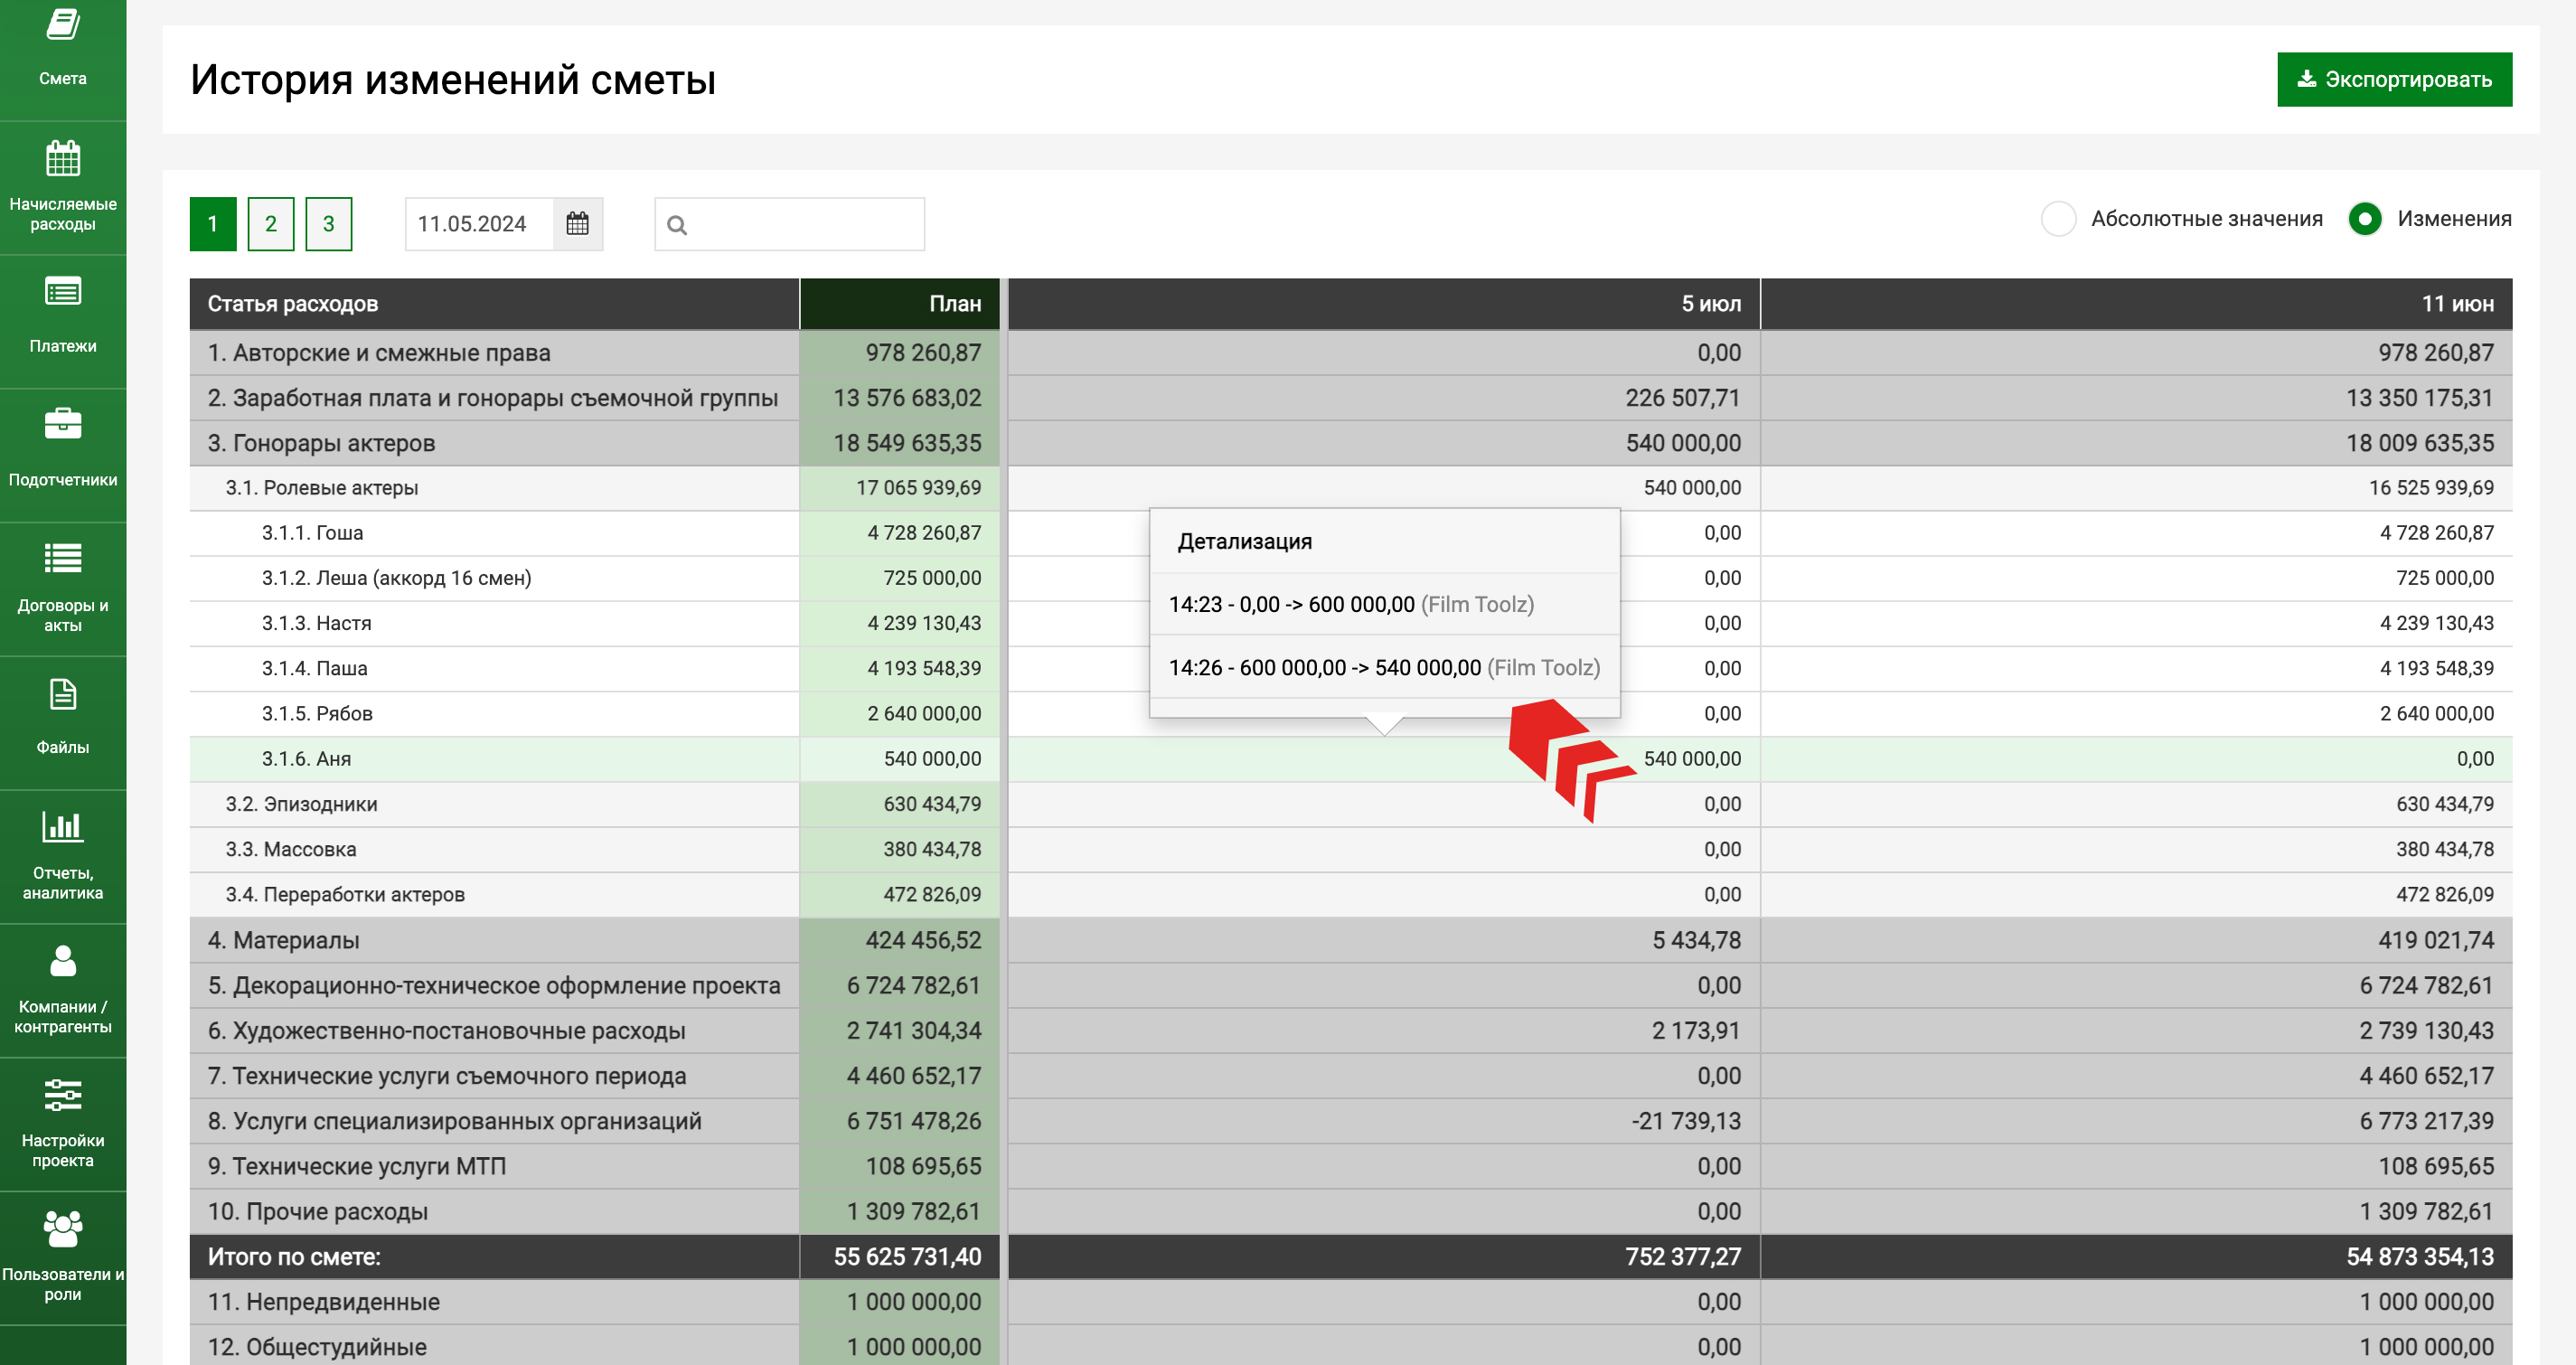Select level 3 depth button
The image size is (2576, 1365).
coord(329,223)
